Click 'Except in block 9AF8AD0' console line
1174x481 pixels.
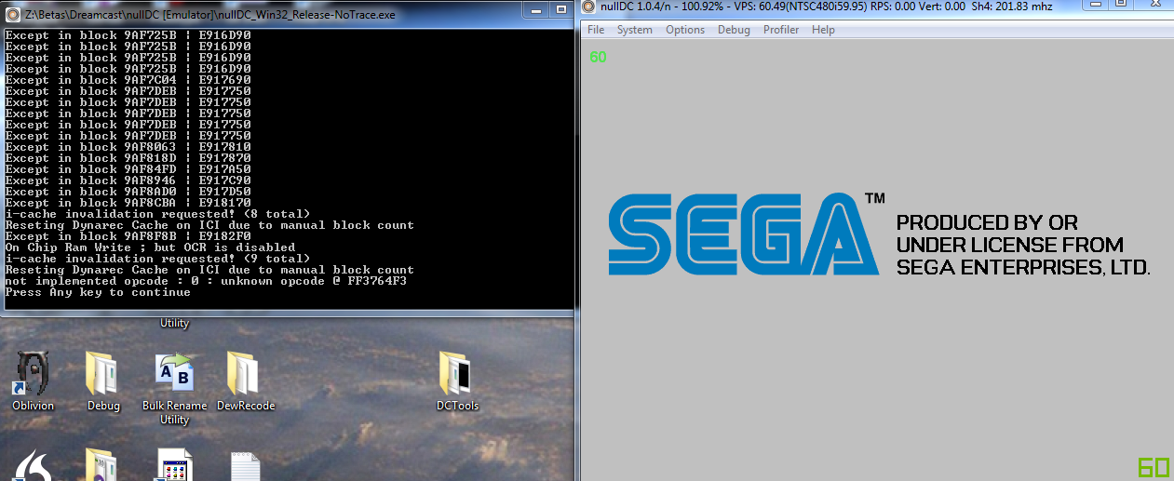click(x=128, y=192)
